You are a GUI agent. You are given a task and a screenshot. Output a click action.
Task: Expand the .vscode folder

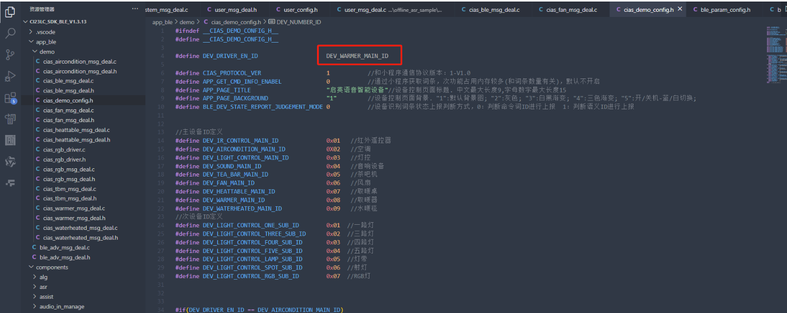click(46, 32)
